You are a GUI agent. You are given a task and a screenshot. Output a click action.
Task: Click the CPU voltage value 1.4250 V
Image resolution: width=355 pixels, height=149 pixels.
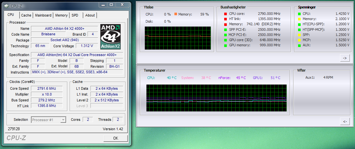[342, 14]
